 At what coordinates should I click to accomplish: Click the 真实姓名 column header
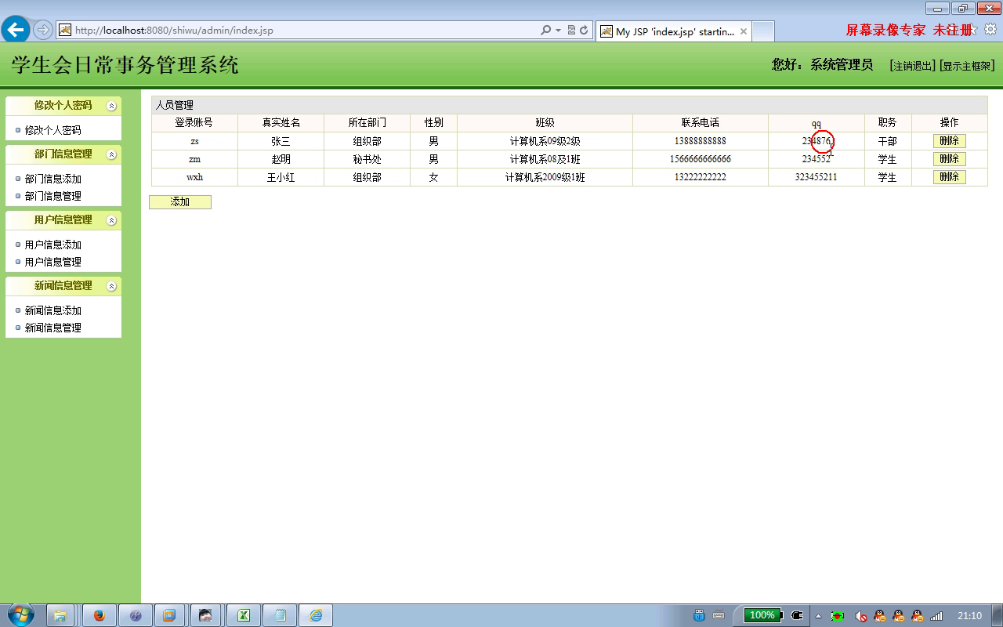pos(281,123)
